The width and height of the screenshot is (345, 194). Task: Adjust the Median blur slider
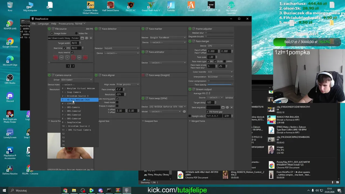pos(219,33)
